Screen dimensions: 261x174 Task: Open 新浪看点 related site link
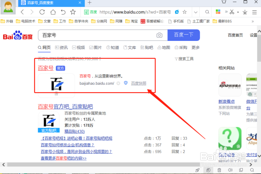[x=227, y=101]
